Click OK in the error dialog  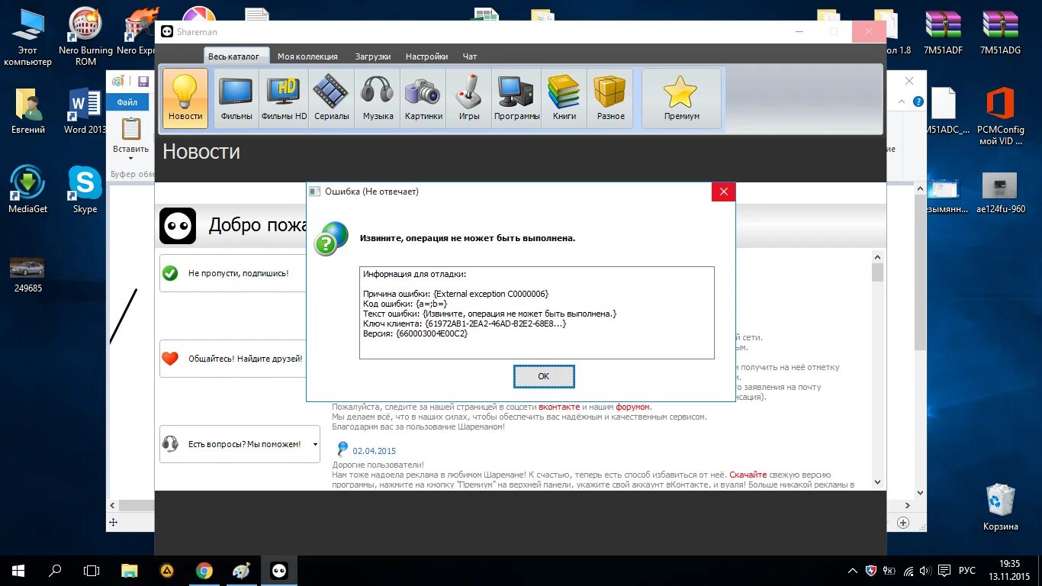pyautogui.click(x=544, y=376)
